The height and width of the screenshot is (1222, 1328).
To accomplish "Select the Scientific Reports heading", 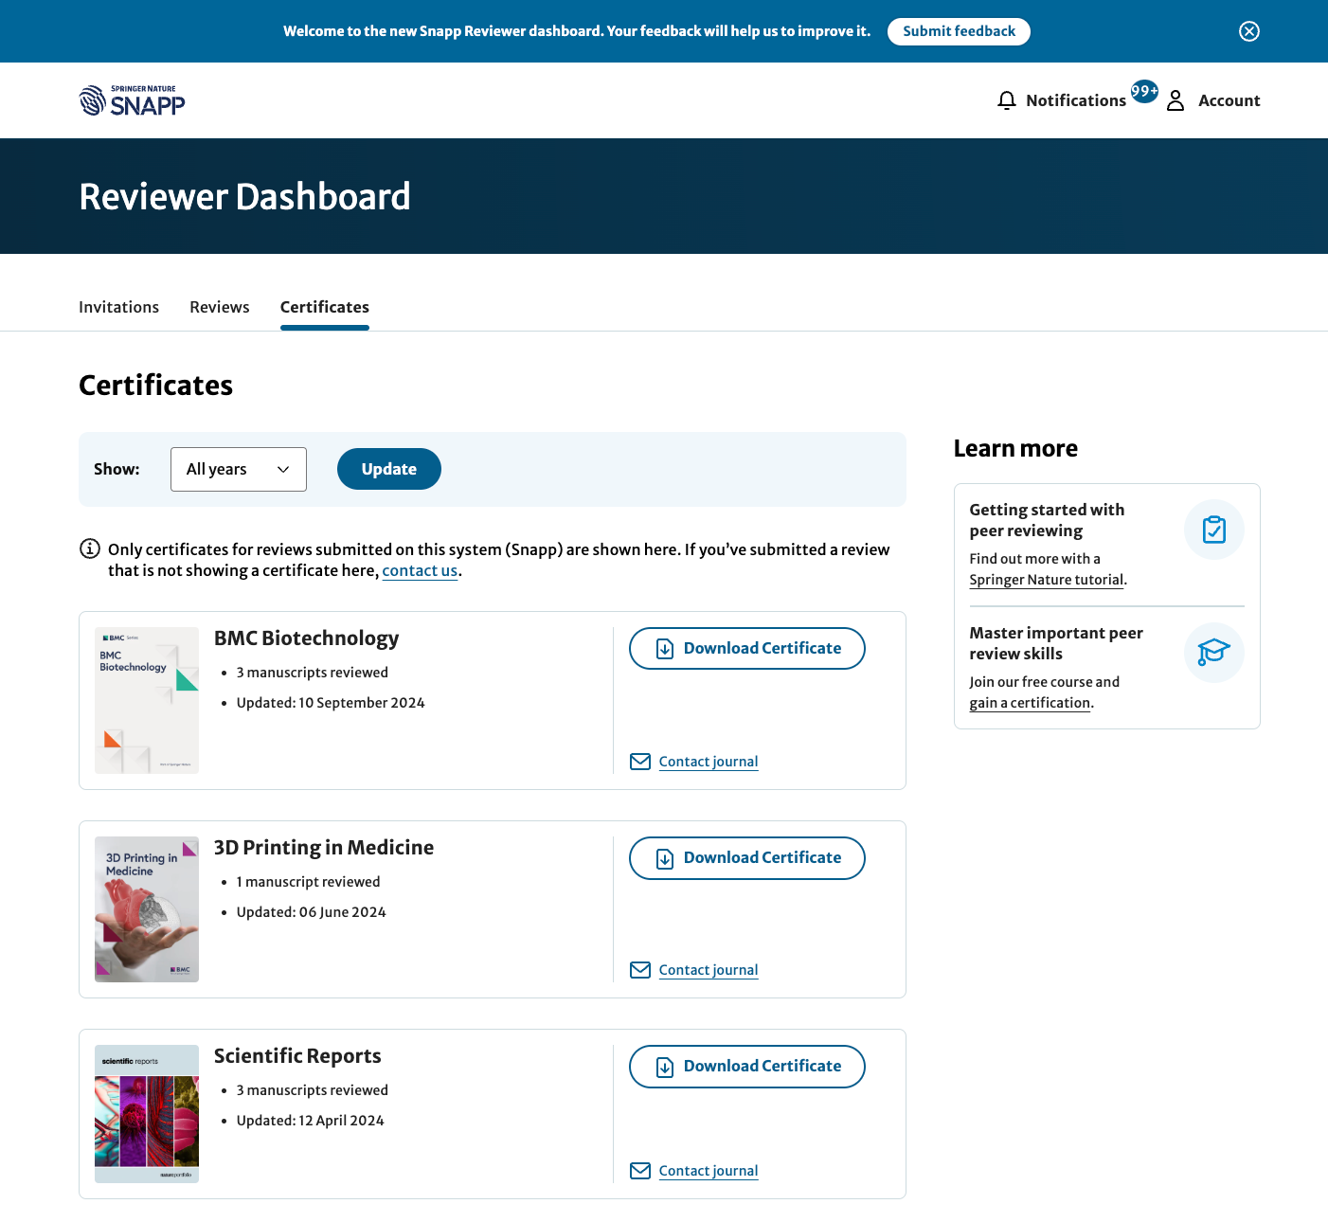I will pos(297,1056).
